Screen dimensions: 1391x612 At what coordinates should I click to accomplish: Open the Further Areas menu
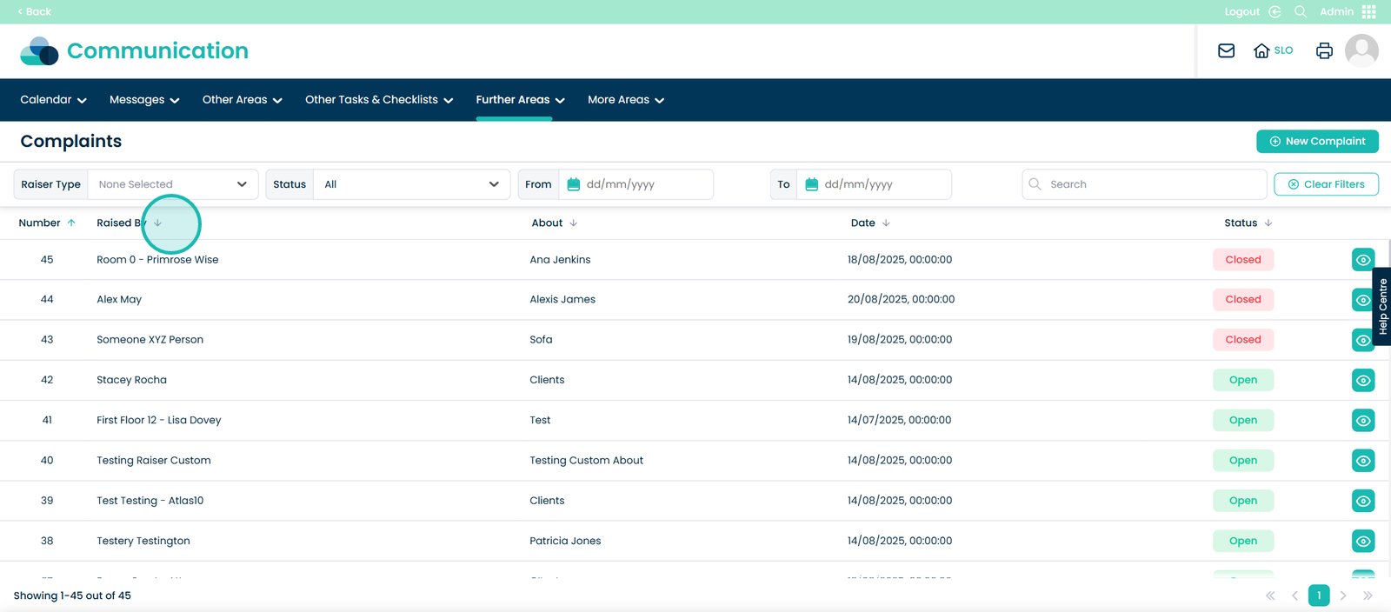[520, 100]
